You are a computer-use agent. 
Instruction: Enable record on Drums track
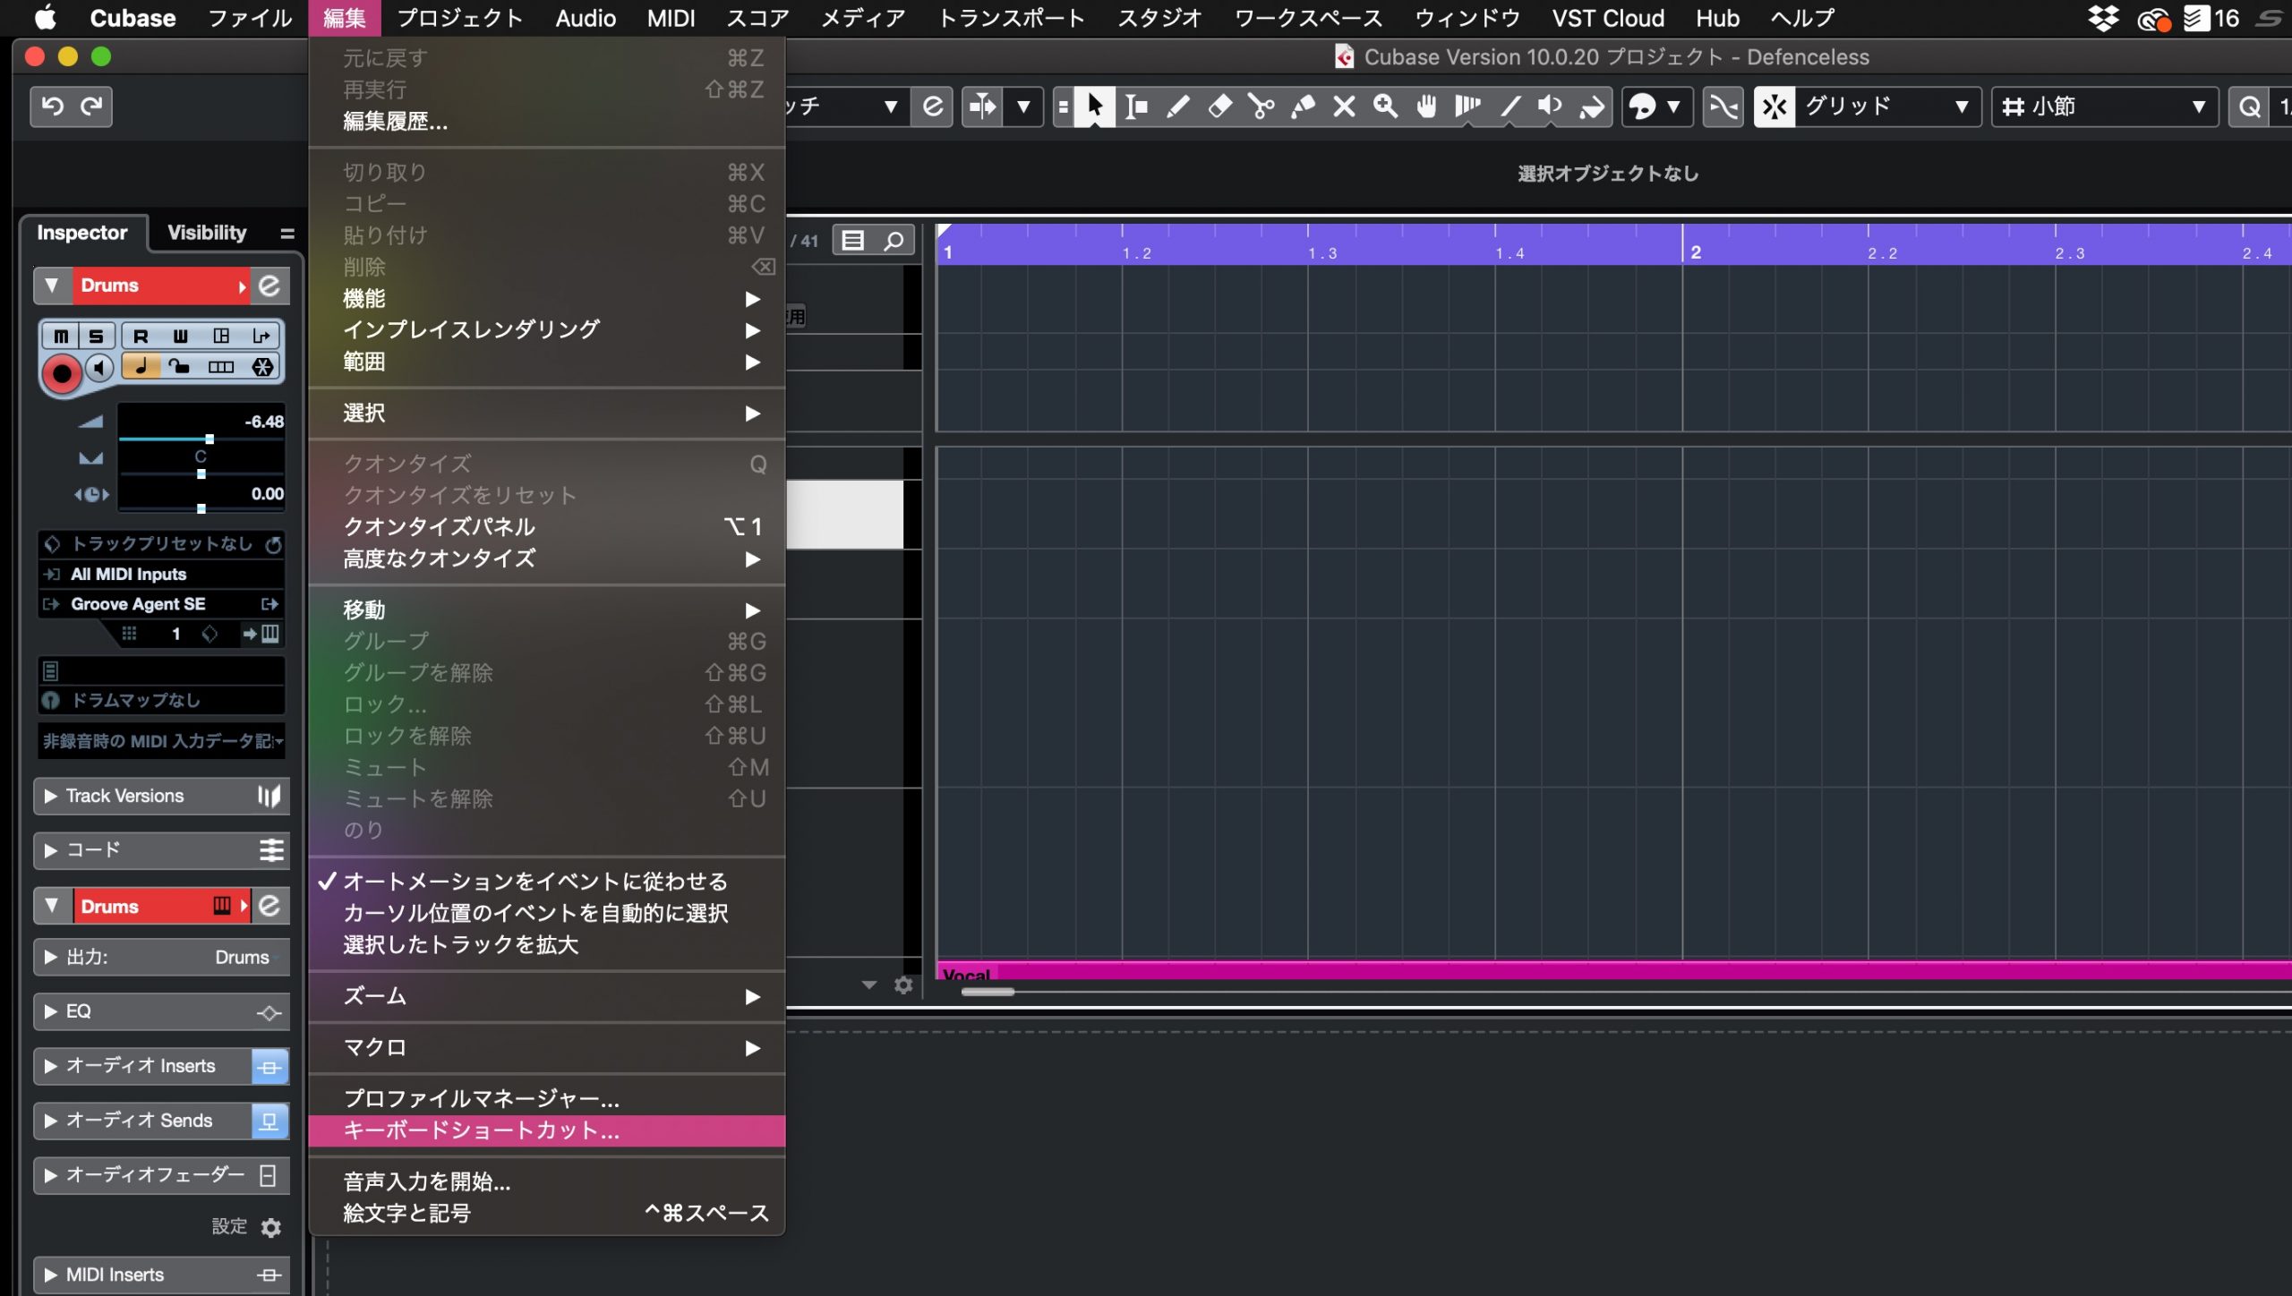pos(62,373)
